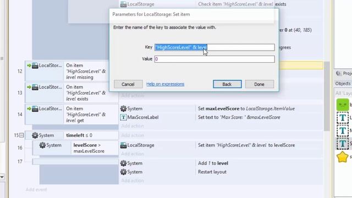Click the LocalStorage icon for event 16 Set item action
This screenshot has width=352, height=198.
pyautogui.click(x=123, y=145)
